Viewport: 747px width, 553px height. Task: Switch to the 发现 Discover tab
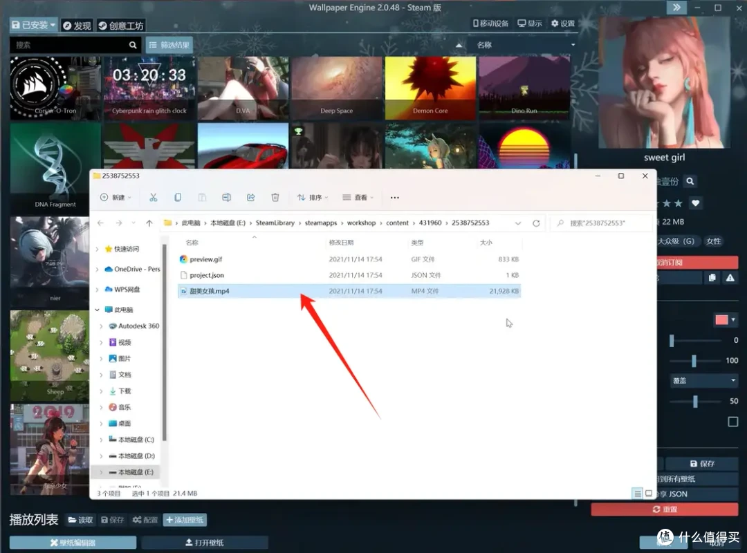[x=77, y=26]
